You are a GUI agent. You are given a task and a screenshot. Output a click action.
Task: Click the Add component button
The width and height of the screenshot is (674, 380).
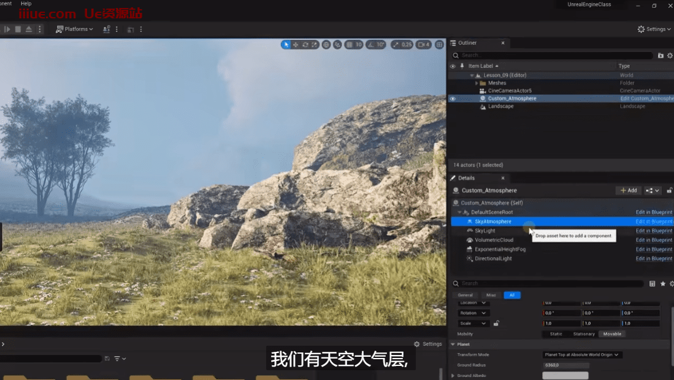(629, 190)
